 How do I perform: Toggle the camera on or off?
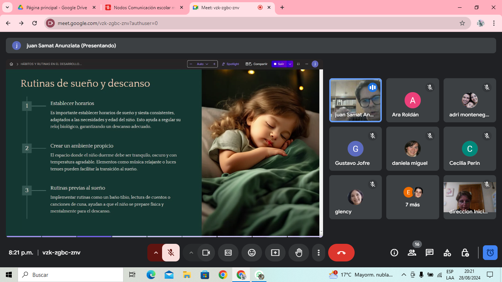[x=206, y=253]
